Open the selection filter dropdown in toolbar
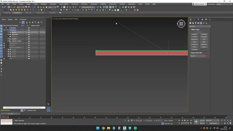Viewport: 233px width, 131px height. click(x=20, y=7)
